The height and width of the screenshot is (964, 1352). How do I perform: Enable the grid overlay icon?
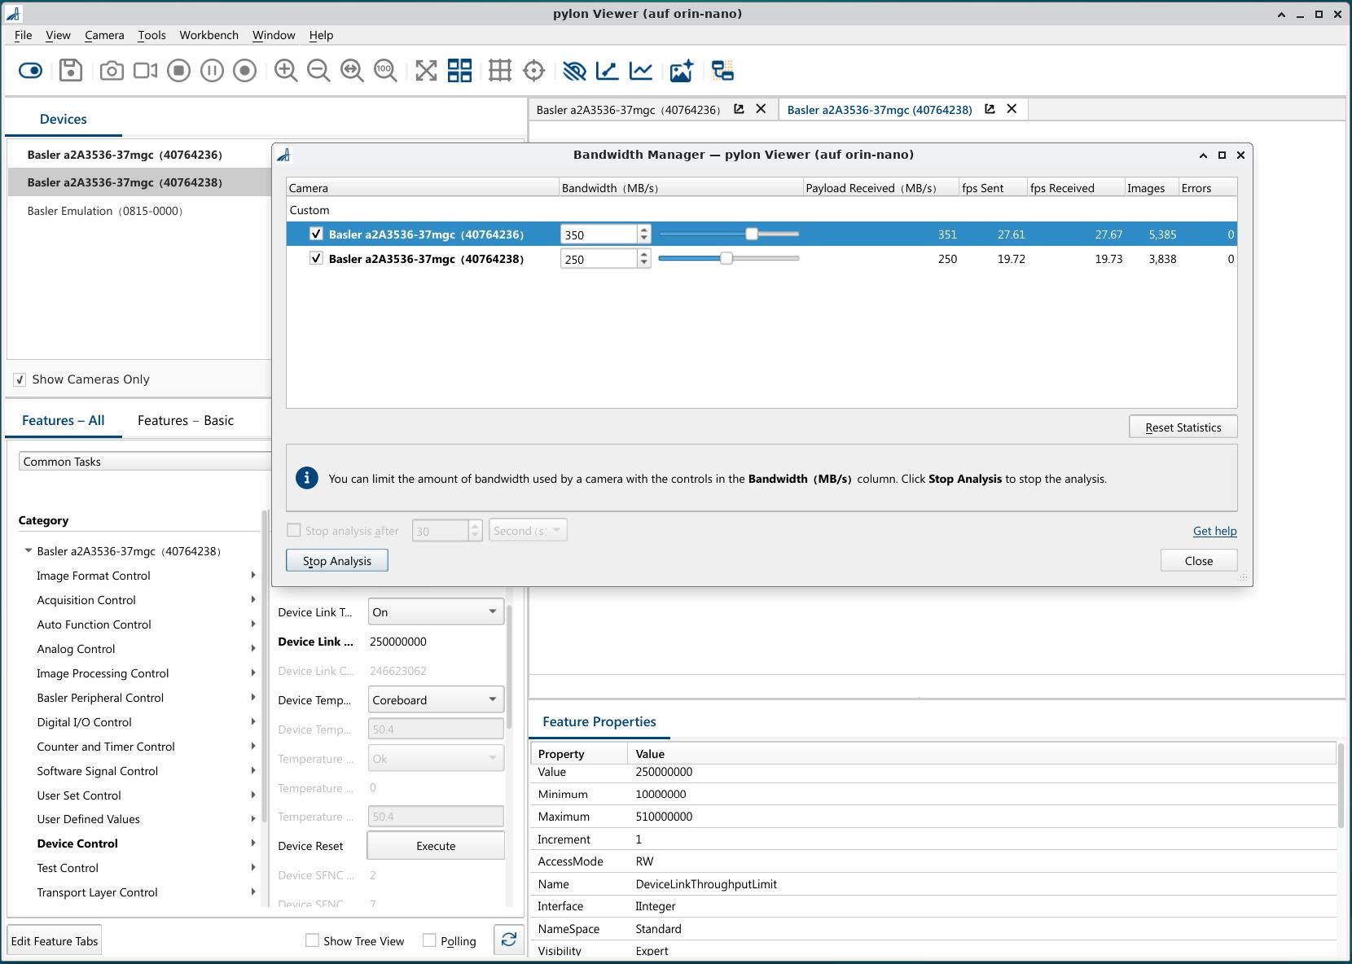[x=500, y=71]
